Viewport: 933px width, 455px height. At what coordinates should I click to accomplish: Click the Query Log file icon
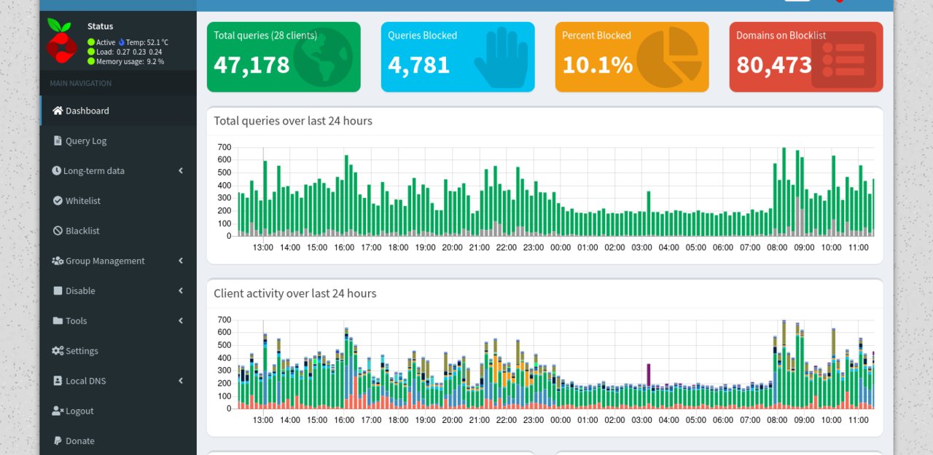coord(58,141)
